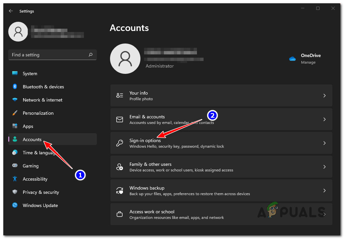Viewport: 344px width, 239px height.
Task: Click the Windows backup sync icon
Action: 120,191
